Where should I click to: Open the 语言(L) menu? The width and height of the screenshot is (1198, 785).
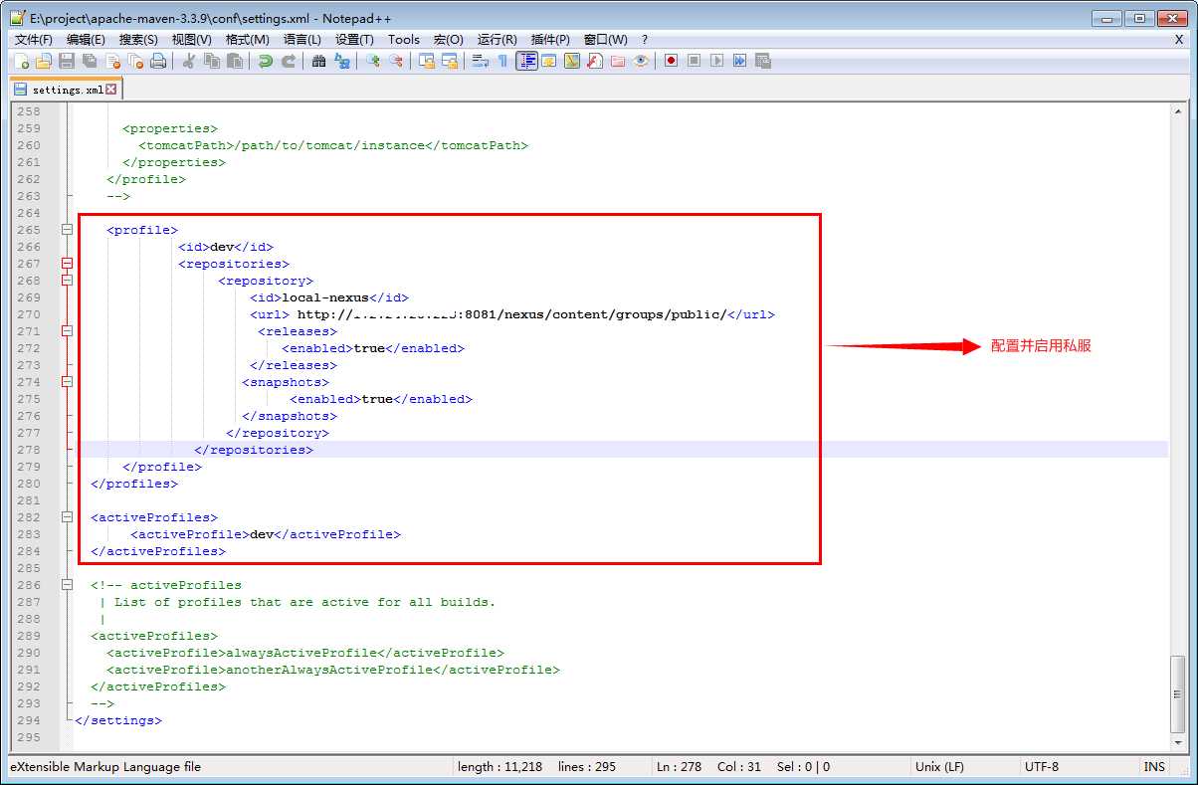coord(302,39)
